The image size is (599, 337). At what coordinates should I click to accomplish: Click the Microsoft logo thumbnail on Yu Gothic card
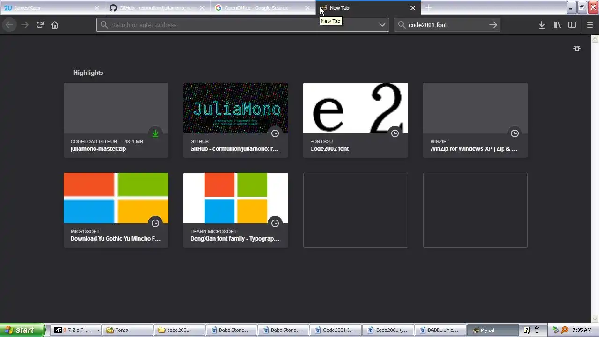tap(116, 198)
